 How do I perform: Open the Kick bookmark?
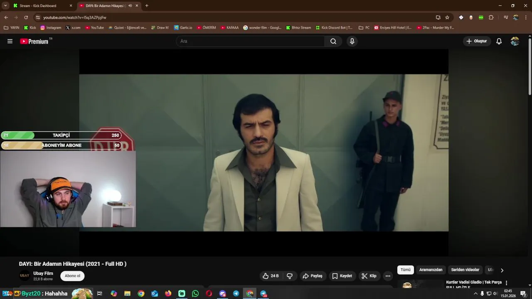click(30, 28)
